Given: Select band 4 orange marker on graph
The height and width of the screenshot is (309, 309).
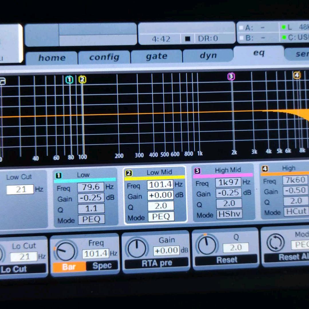Looking at the screenshot, I should (297, 75).
